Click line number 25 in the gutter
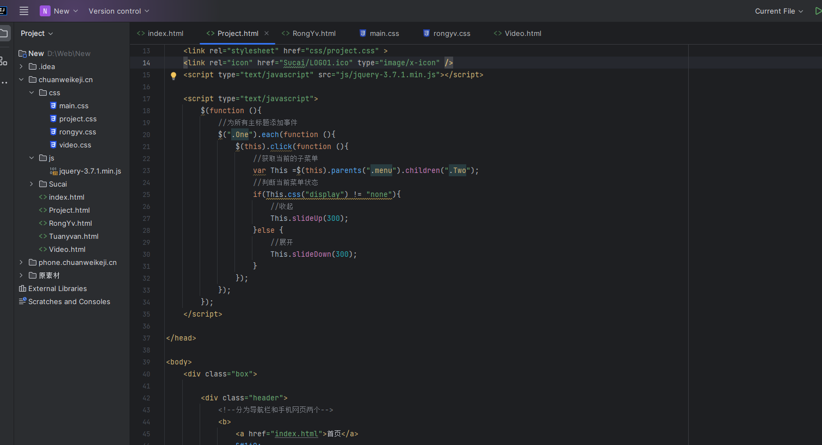The image size is (822, 445). tap(146, 194)
